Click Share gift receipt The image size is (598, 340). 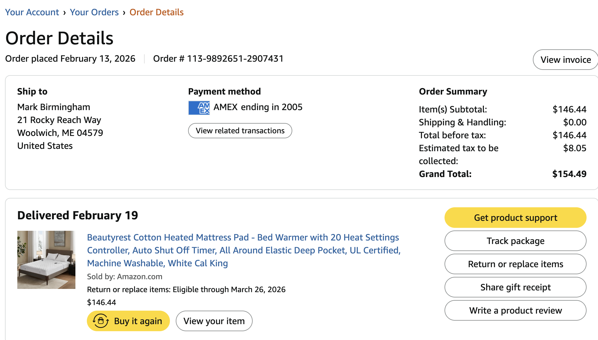pos(516,287)
